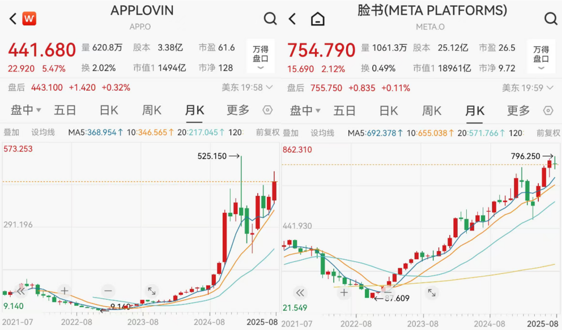Tap 设均线 in APPLOVIN panel
The image size is (562, 330).
[42, 132]
